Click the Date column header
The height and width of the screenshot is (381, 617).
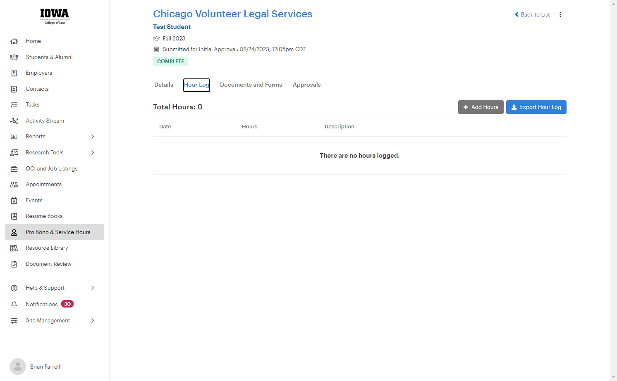pos(165,127)
